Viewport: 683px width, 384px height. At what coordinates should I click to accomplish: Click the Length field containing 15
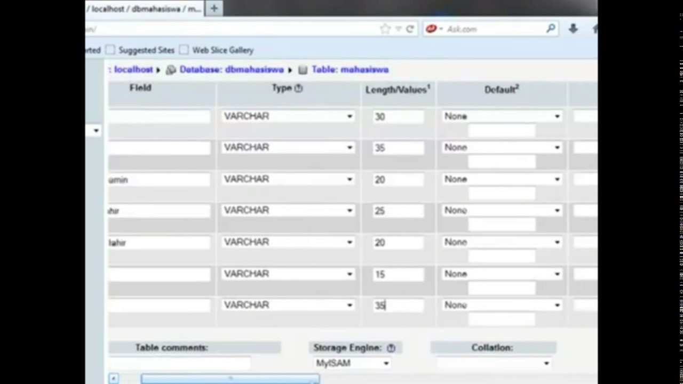(x=398, y=274)
